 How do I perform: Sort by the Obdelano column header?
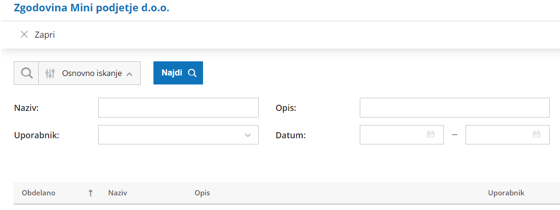coord(39,193)
